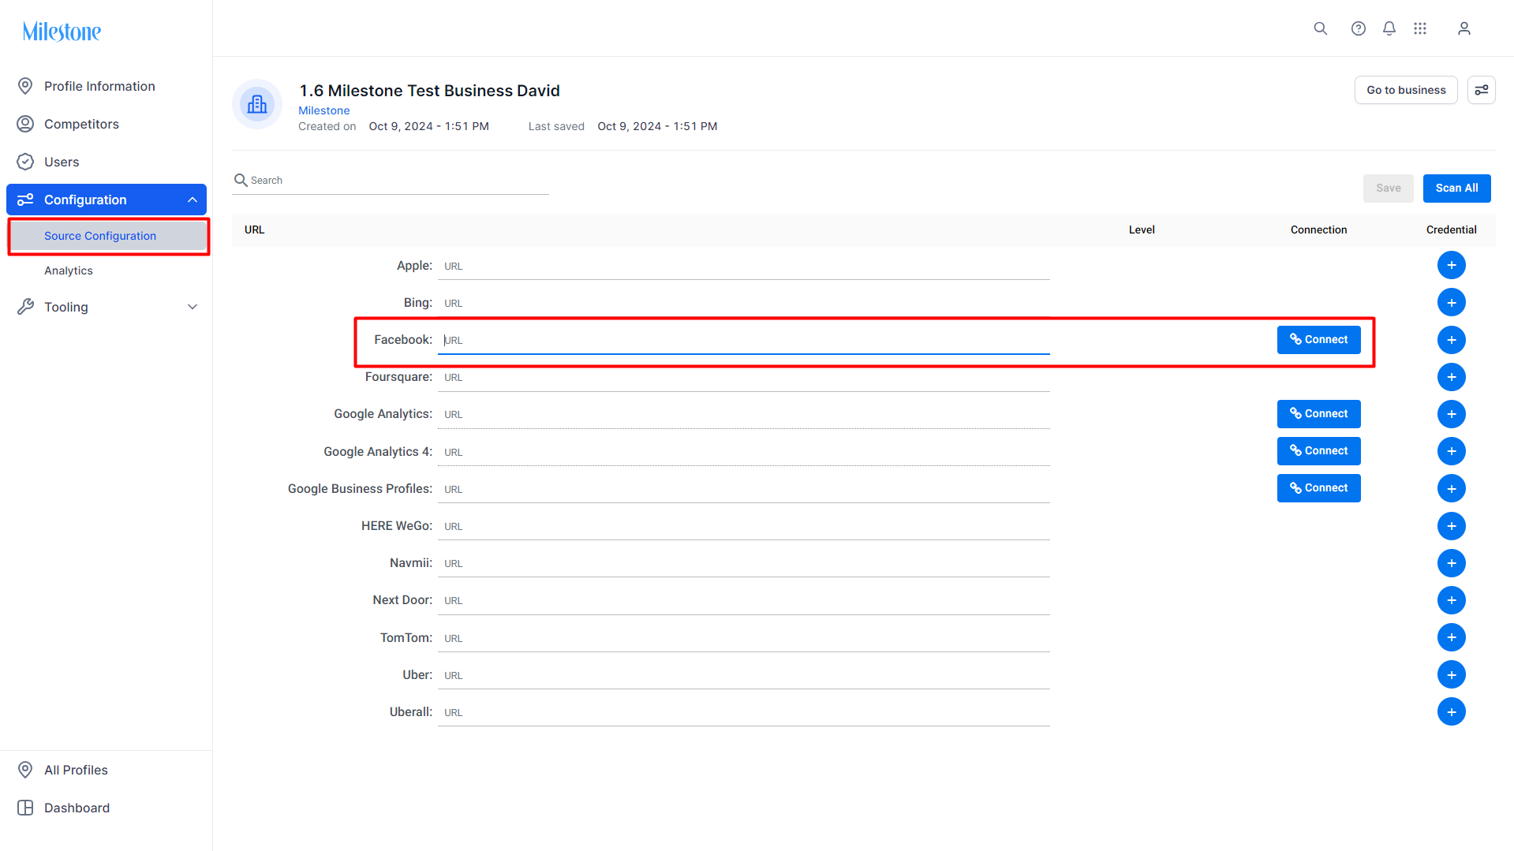Connect the Google Analytics 4 source
Image resolution: width=1514 pixels, height=851 pixels.
(1318, 451)
